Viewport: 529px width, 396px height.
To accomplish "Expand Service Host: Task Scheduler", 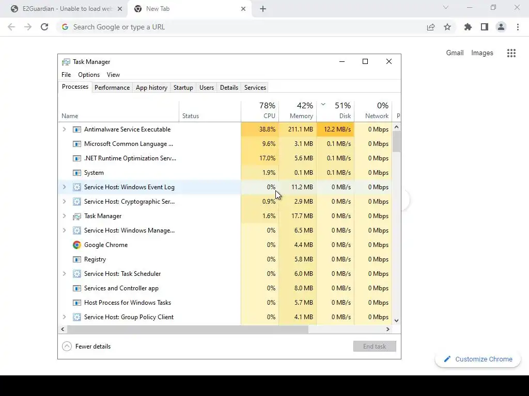I will pyautogui.click(x=65, y=274).
